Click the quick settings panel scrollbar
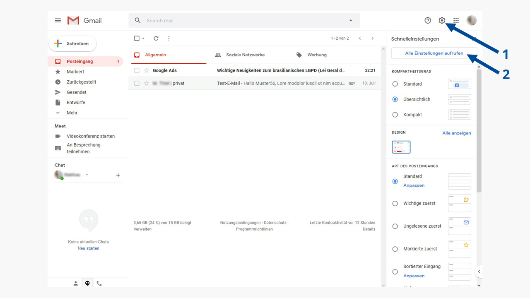 [x=479, y=131]
